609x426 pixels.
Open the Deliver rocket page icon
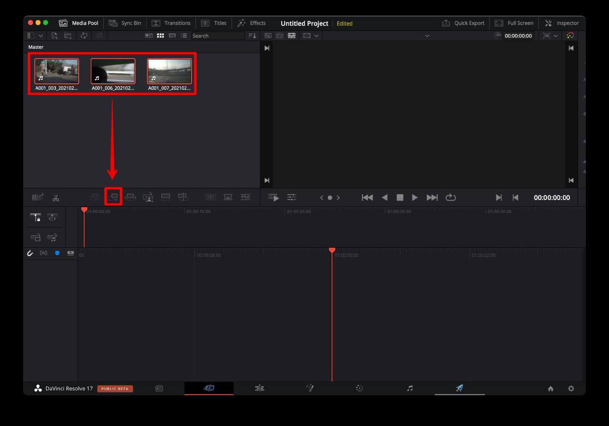click(x=459, y=388)
